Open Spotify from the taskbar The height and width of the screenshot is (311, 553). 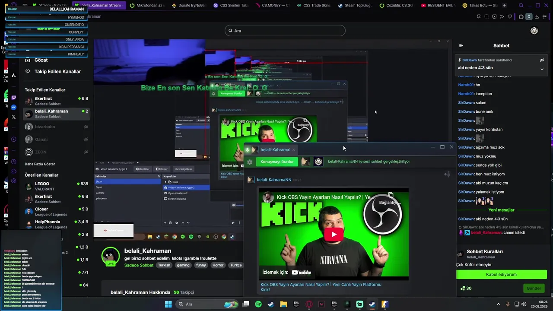[258, 304]
